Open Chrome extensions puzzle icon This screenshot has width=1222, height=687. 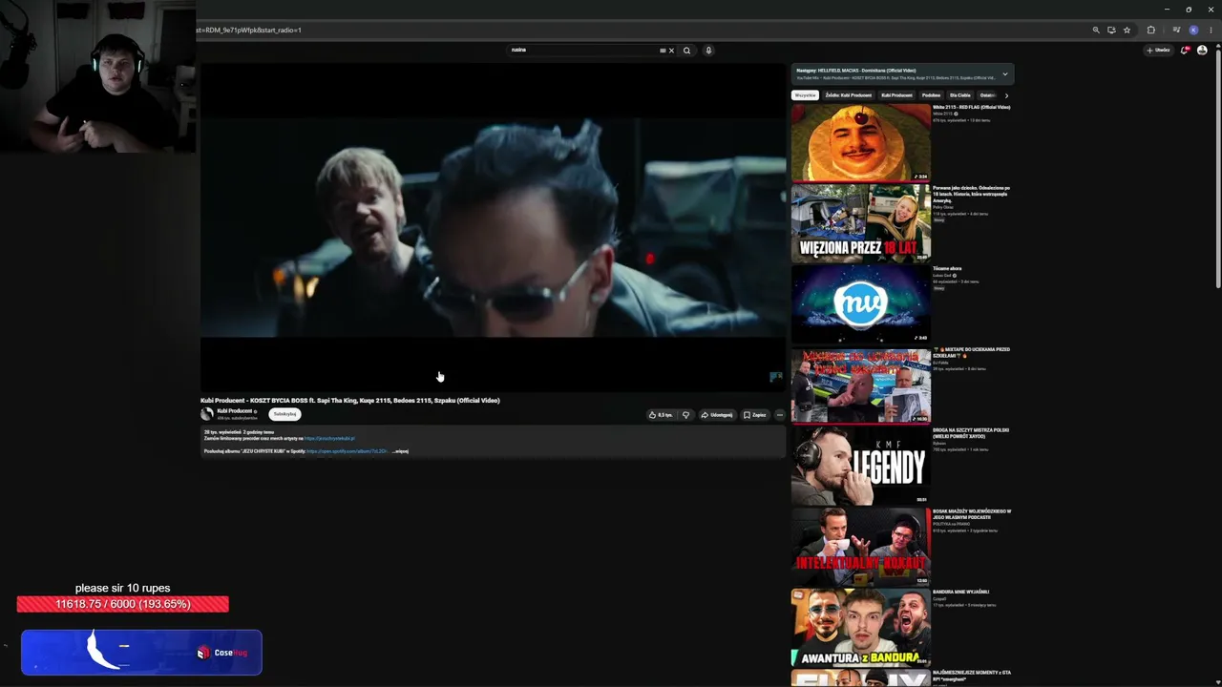pos(1151,30)
